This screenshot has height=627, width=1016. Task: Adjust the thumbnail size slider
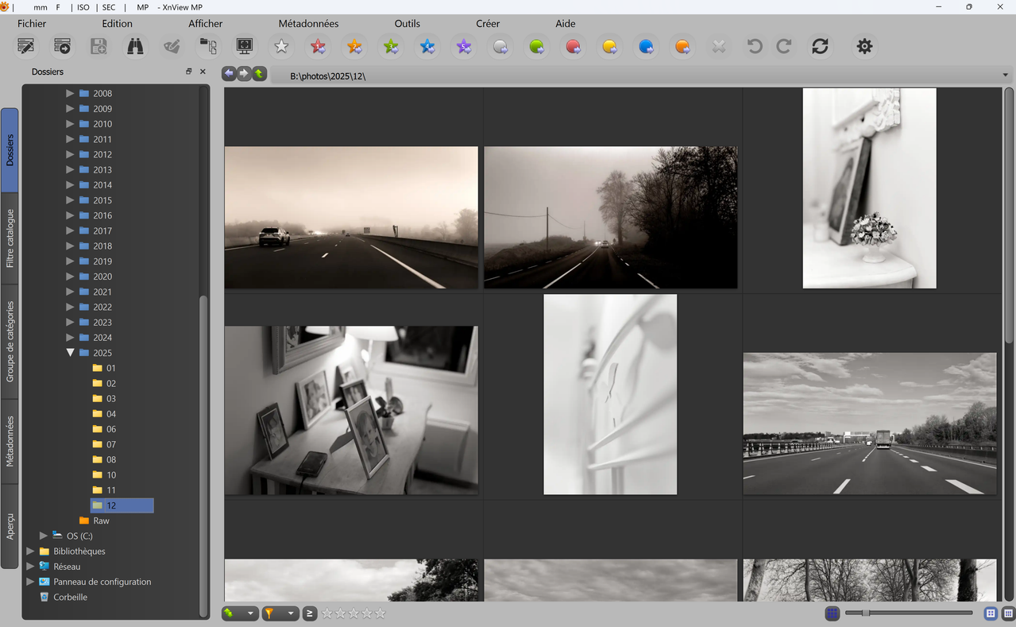pyautogui.click(x=909, y=613)
